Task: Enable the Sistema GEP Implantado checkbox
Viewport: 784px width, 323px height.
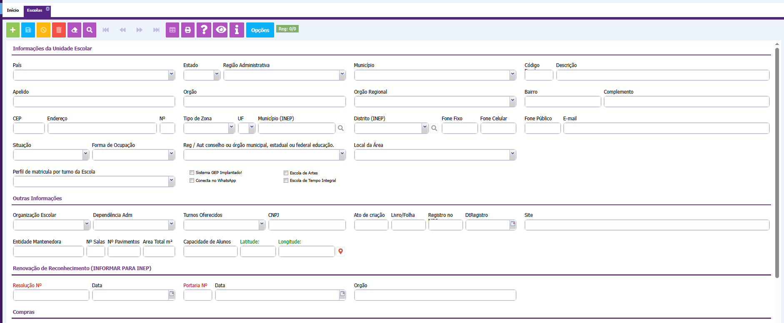Action: 192,173
